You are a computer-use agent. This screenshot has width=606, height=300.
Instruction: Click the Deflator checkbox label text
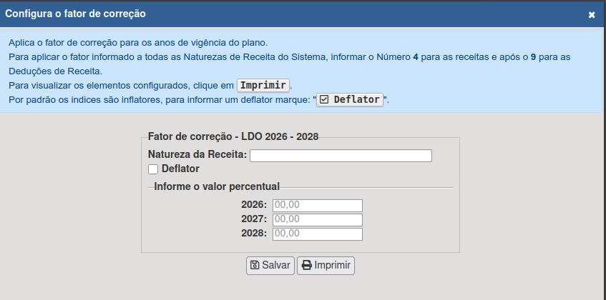pos(180,169)
